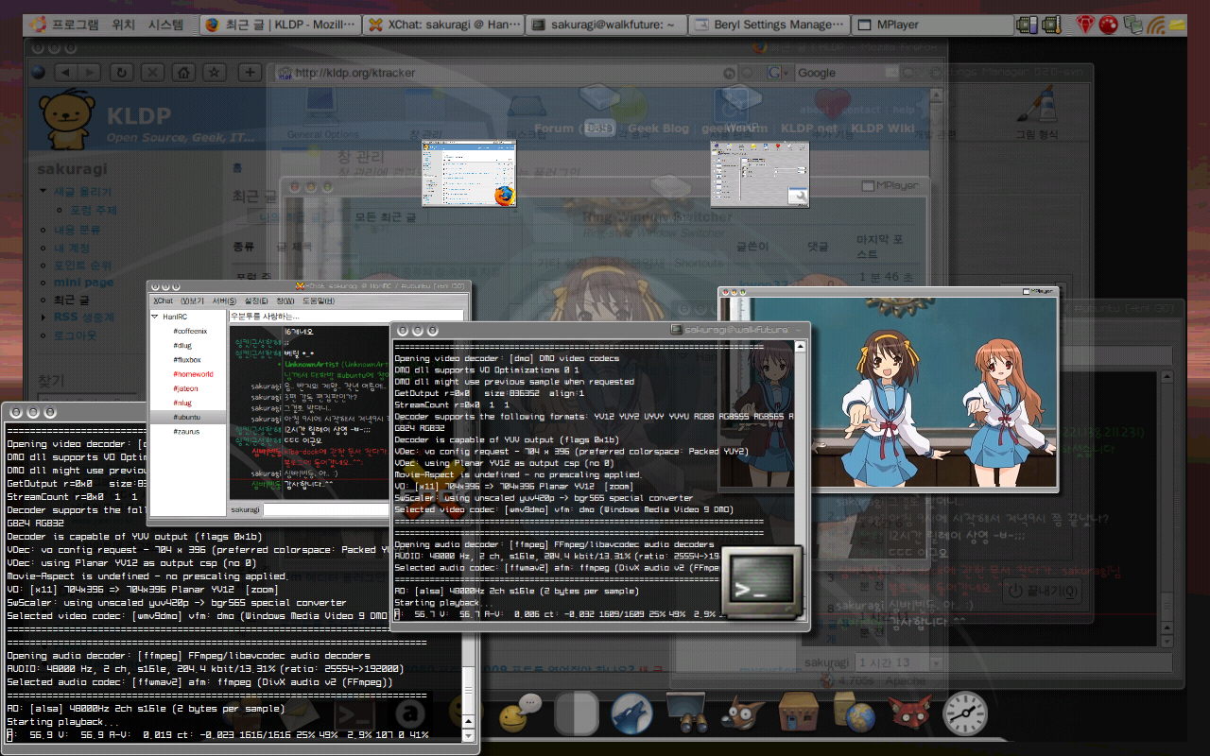Image resolution: width=1210 pixels, height=756 pixels.
Task: Open the clock dock icon
Action: click(x=965, y=715)
